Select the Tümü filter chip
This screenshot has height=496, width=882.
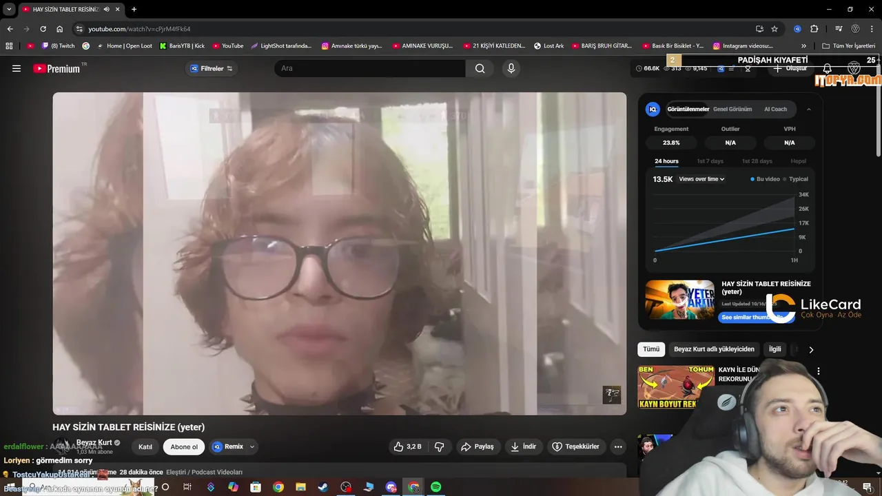pos(651,349)
